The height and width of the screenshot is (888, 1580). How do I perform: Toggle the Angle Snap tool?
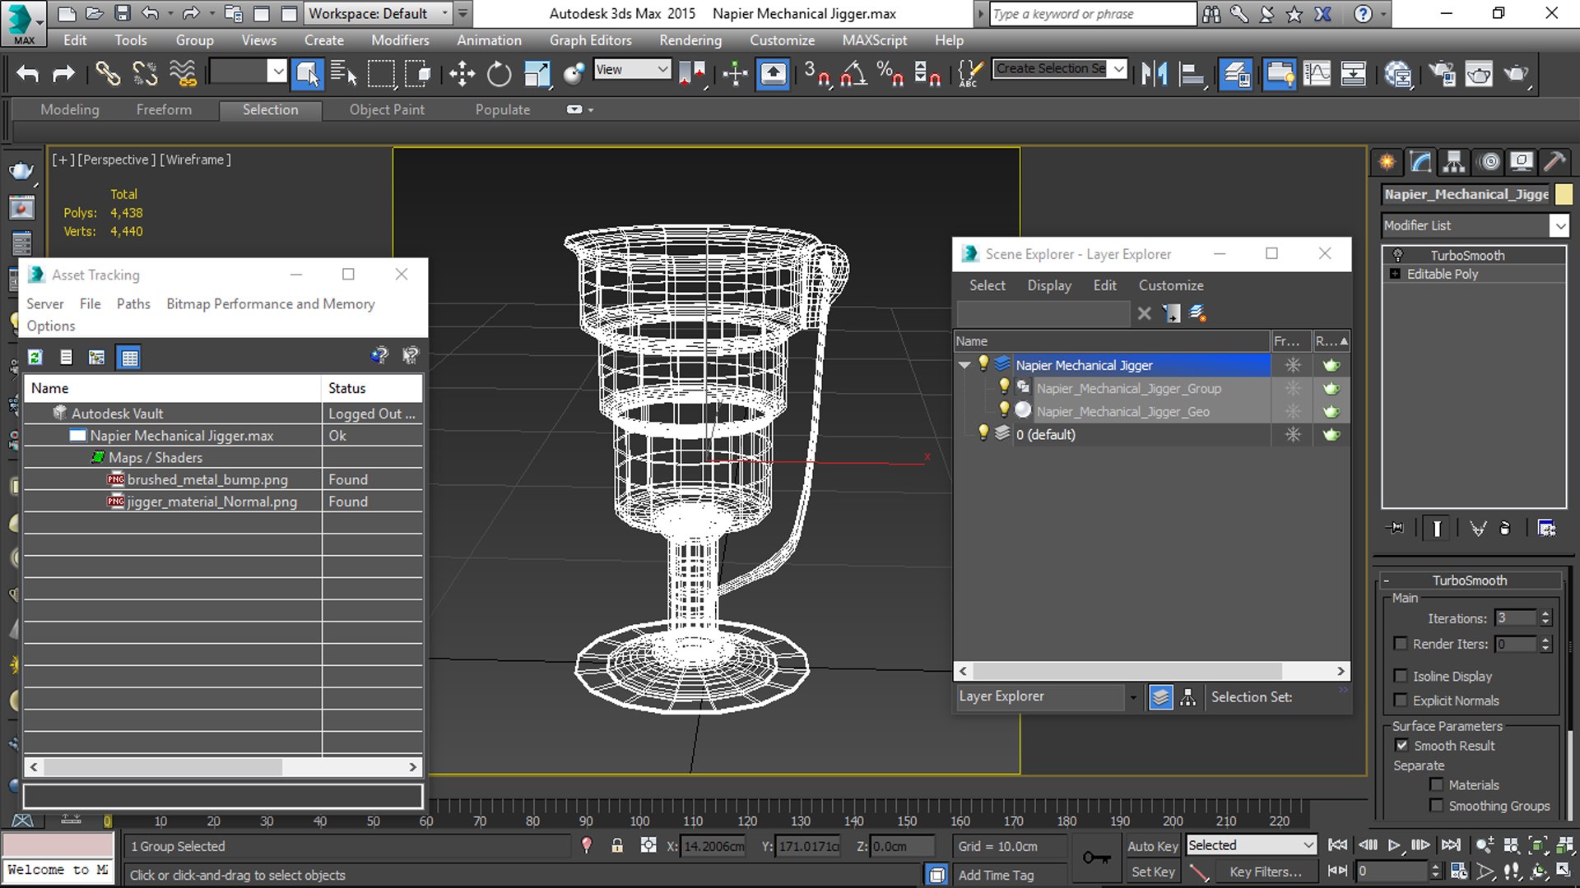tap(853, 74)
